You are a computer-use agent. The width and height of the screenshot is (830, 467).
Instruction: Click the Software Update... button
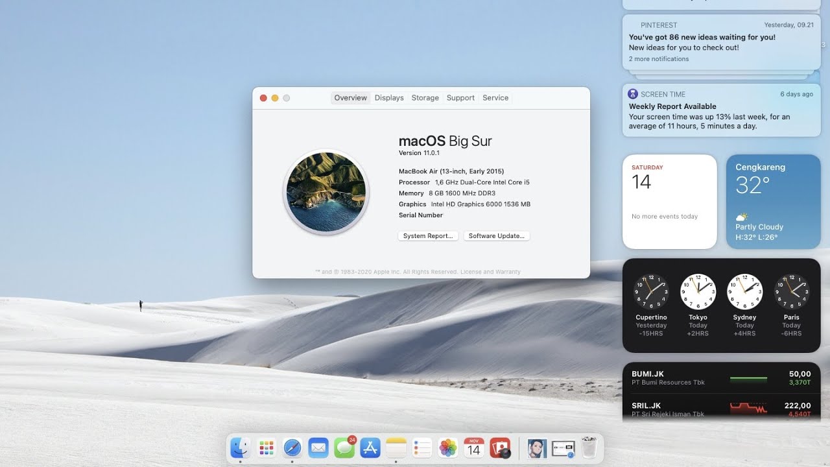[x=497, y=236]
